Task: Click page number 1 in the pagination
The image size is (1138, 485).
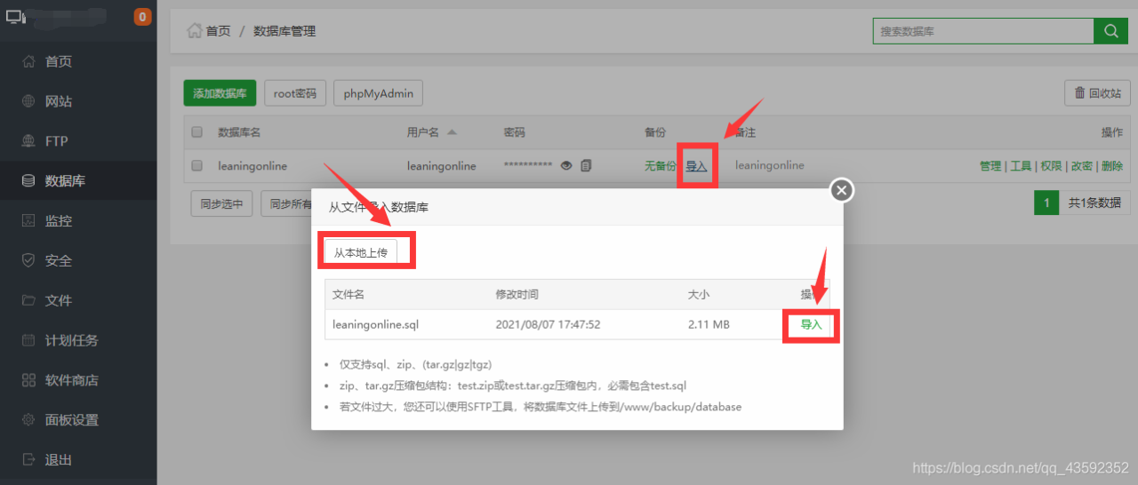Action: point(1046,203)
